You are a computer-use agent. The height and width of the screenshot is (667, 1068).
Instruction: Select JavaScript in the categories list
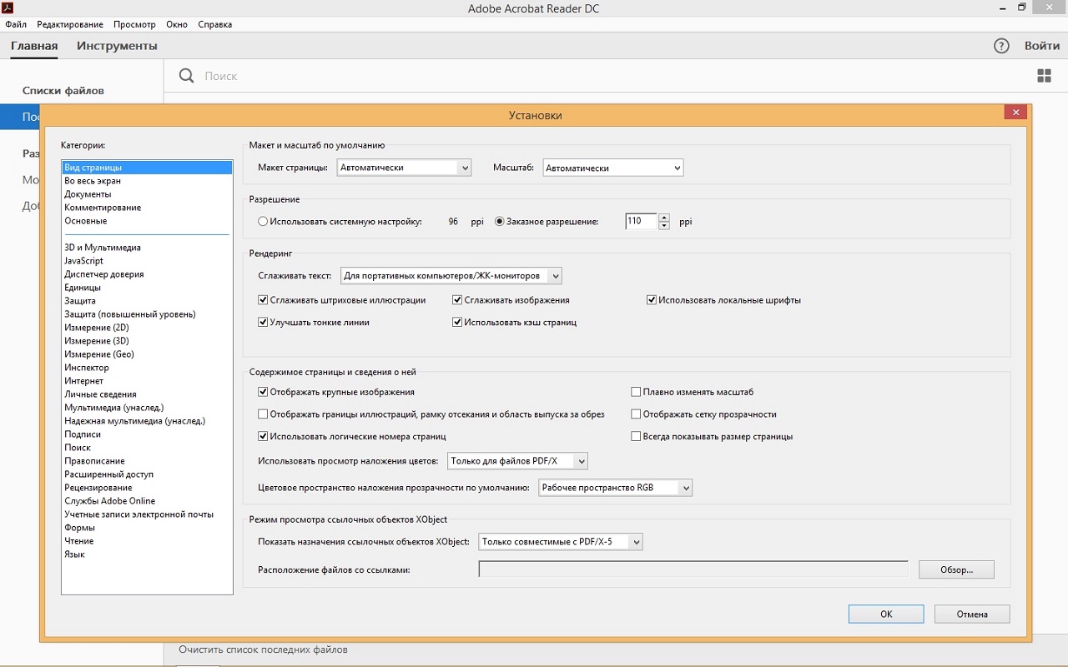(84, 261)
